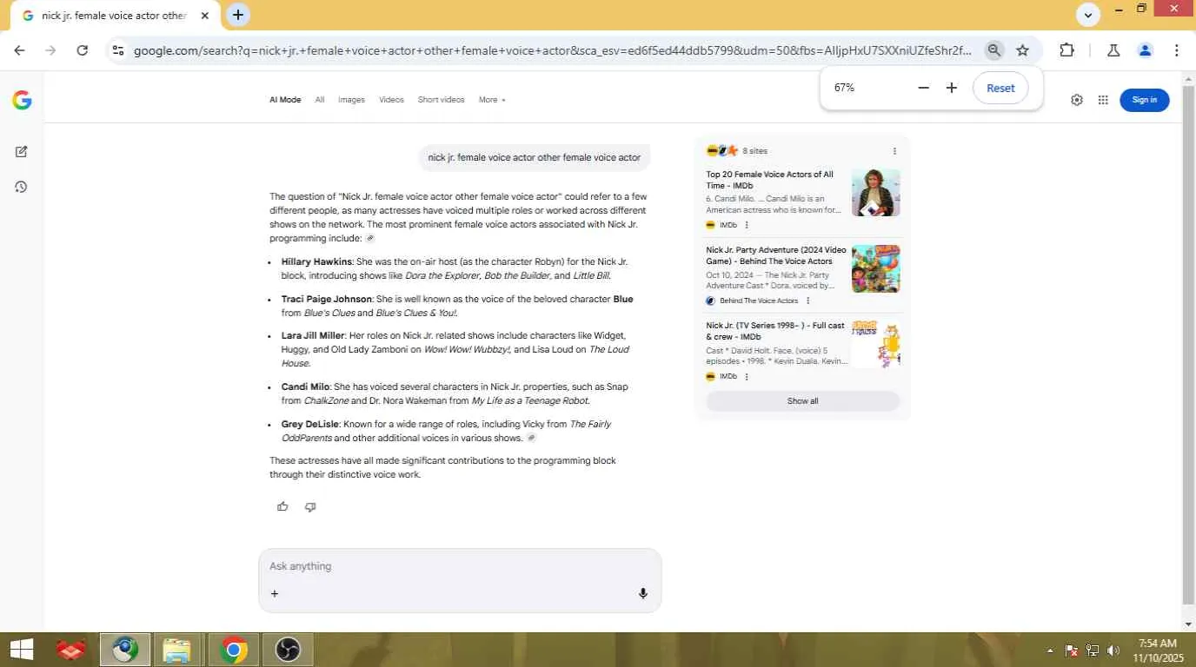Bookmark this tab with the star
The width and height of the screenshot is (1196, 667).
pos(1023,50)
